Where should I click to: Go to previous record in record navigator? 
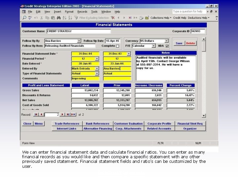(x=41, y=115)
